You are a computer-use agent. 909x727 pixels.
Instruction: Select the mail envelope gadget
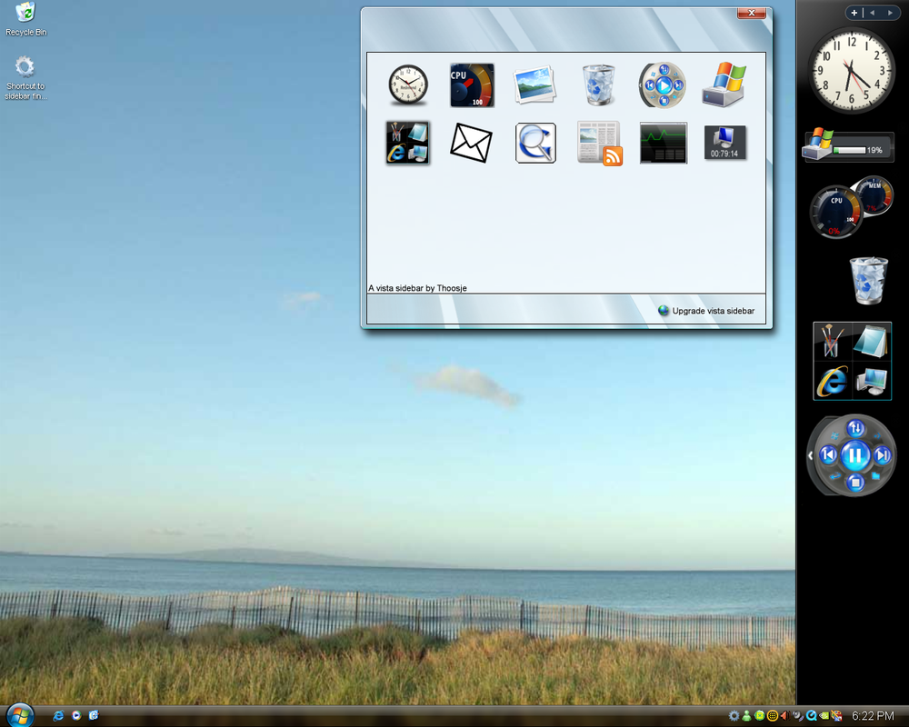click(471, 143)
